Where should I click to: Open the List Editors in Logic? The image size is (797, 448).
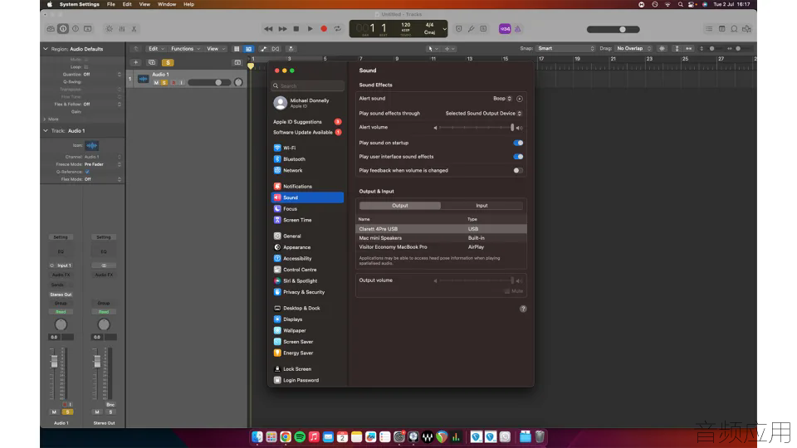click(x=709, y=29)
